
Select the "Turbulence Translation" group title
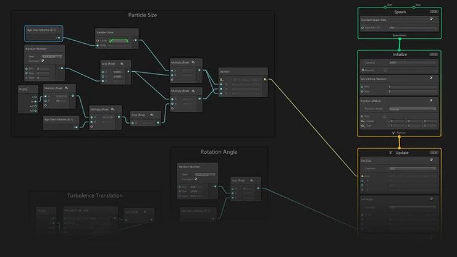click(94, 195)
